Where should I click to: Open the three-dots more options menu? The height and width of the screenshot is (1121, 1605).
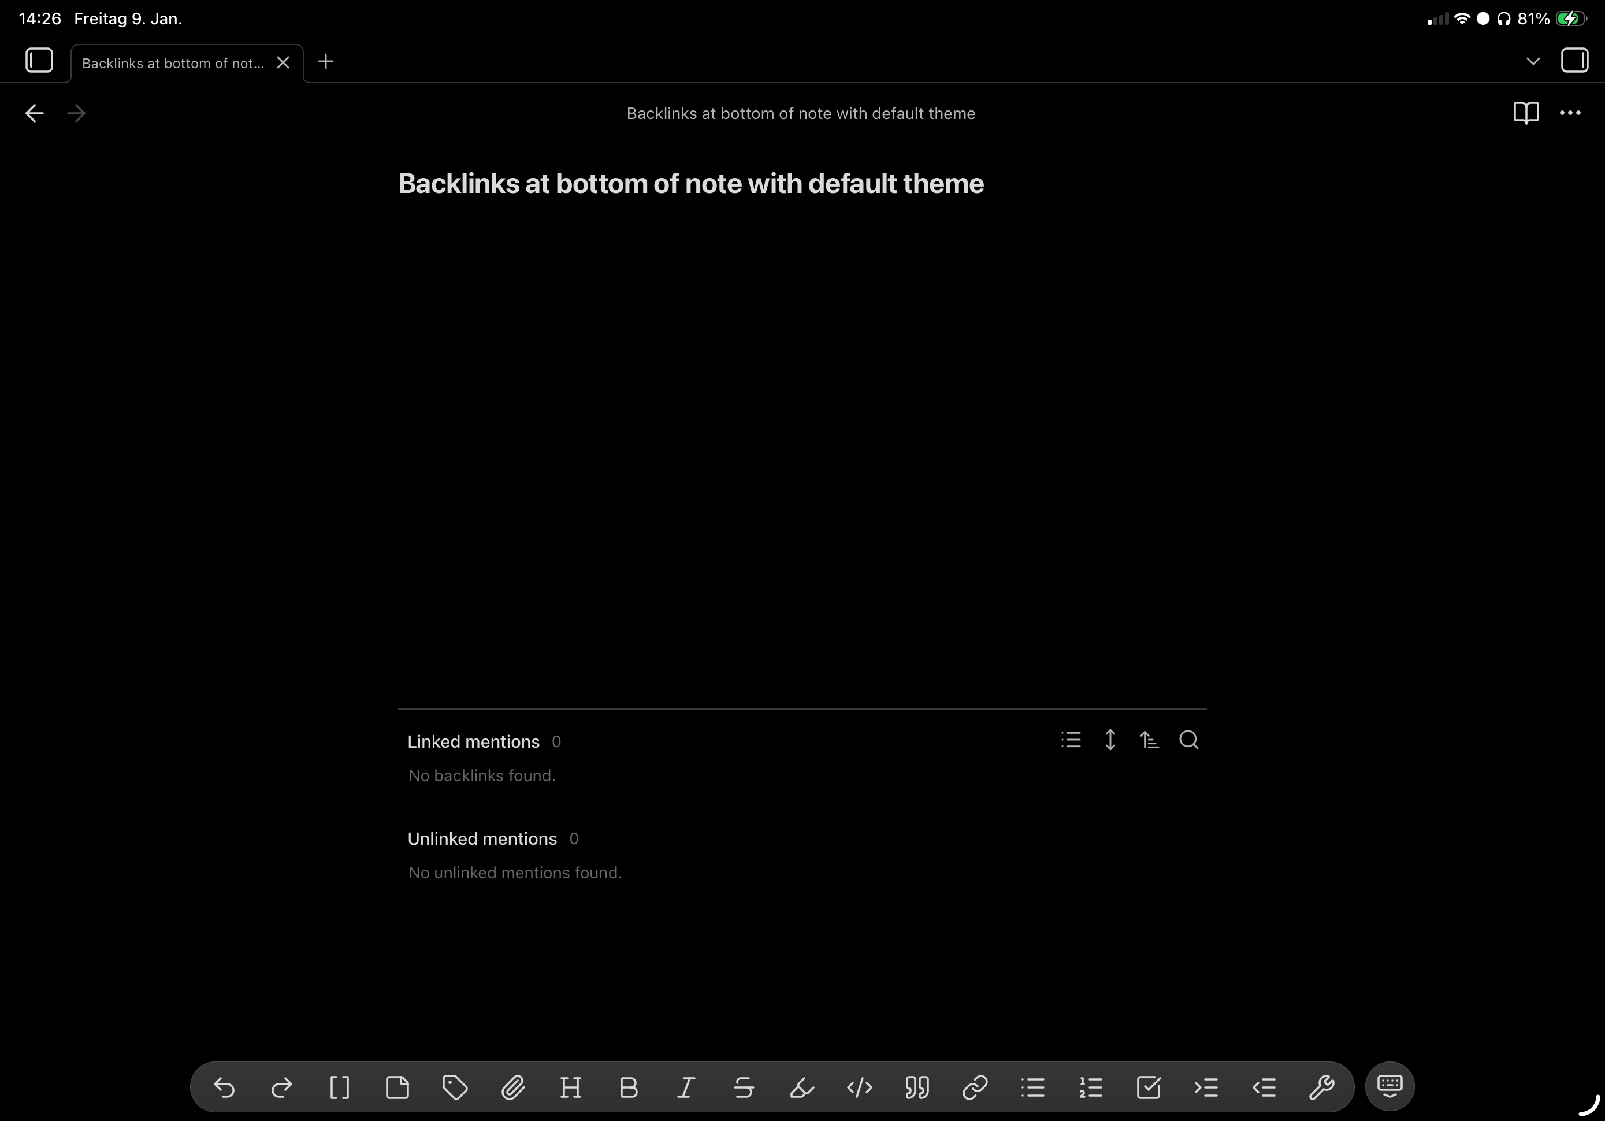coord(1570,113)
